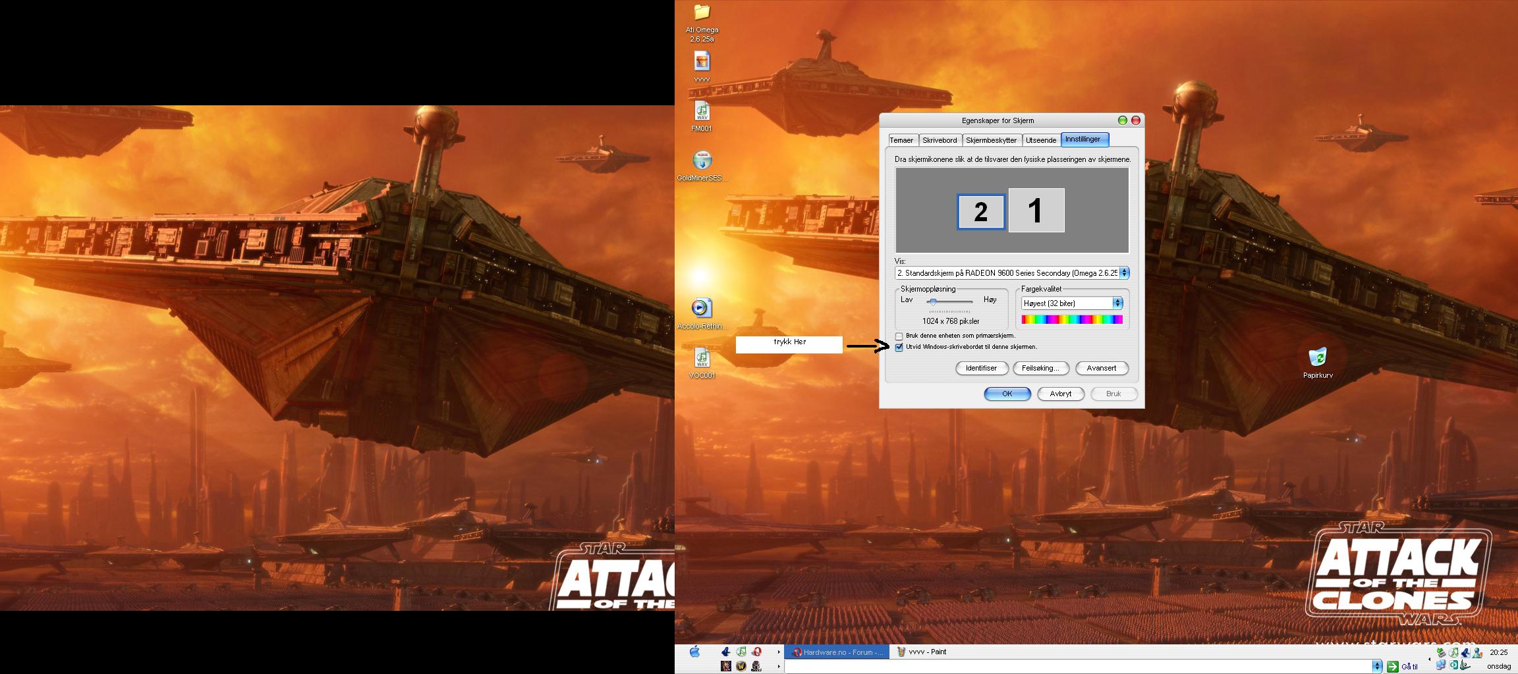Screen dimensions: 1518x674
Task: Switch to vvvv - Paint taskbar window
Action: [x=922, y=652]
